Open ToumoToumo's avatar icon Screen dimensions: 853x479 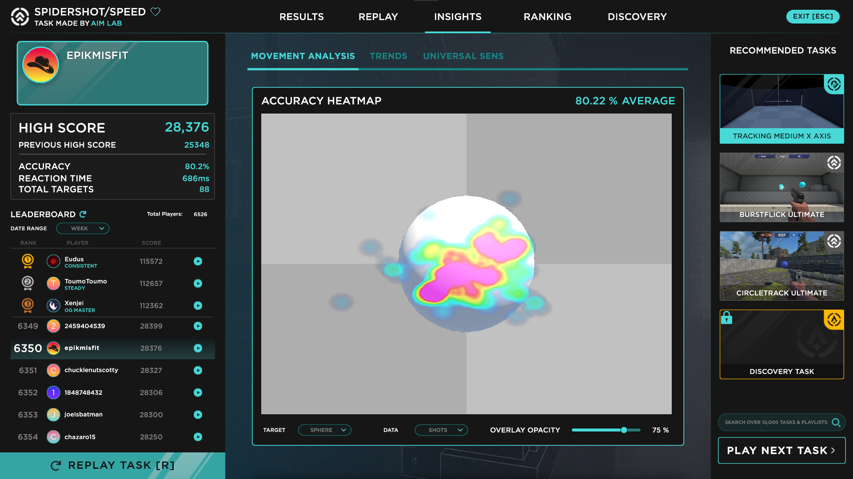click(x=53, y=283)
